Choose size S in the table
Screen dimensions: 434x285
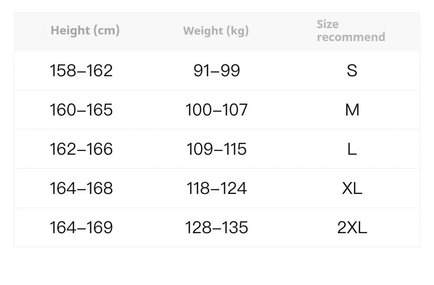click(352, 70)
